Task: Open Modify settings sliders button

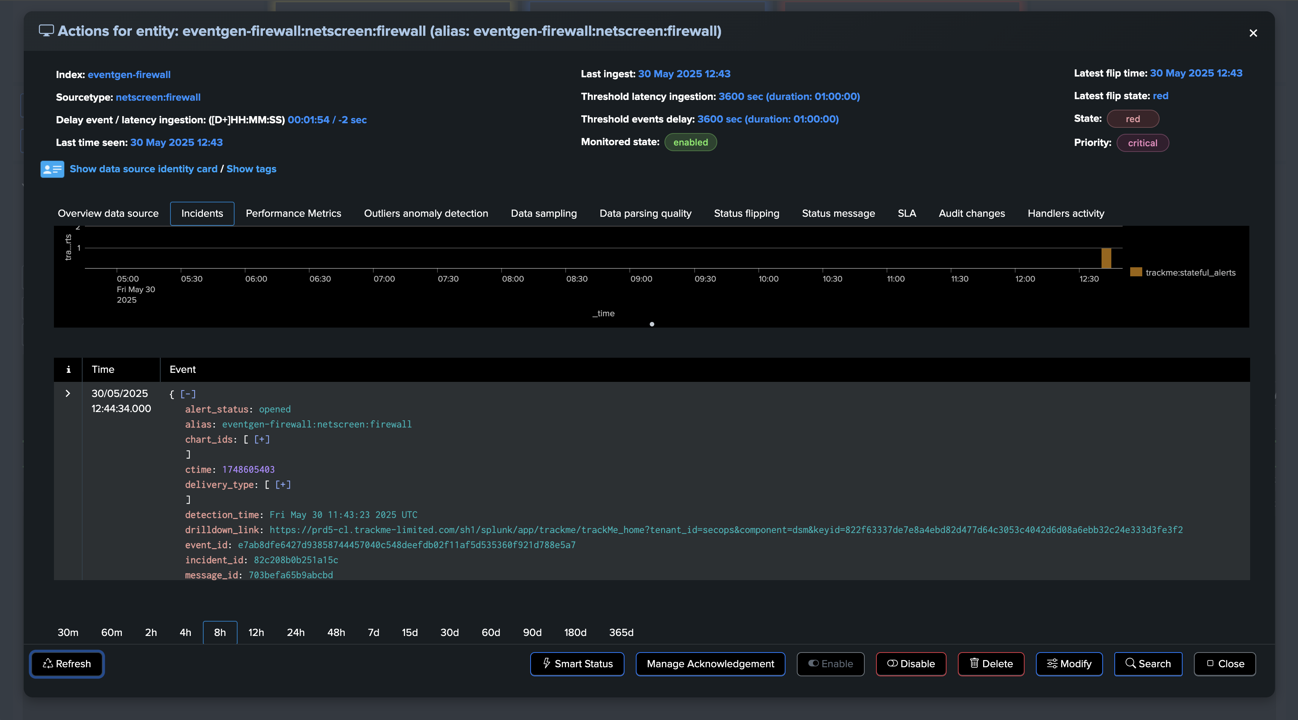Action: point(1069,663)
